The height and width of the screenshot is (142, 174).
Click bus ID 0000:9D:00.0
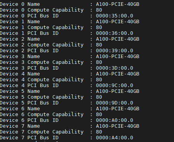click(115, 103)
